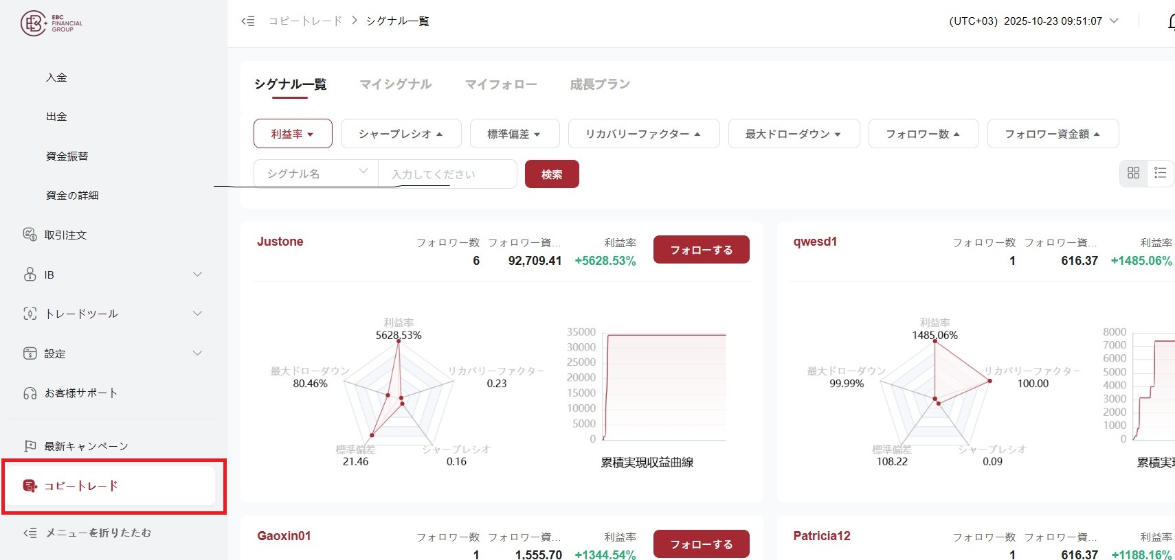Switch to the 成長プラン tab

click(599, 84)
